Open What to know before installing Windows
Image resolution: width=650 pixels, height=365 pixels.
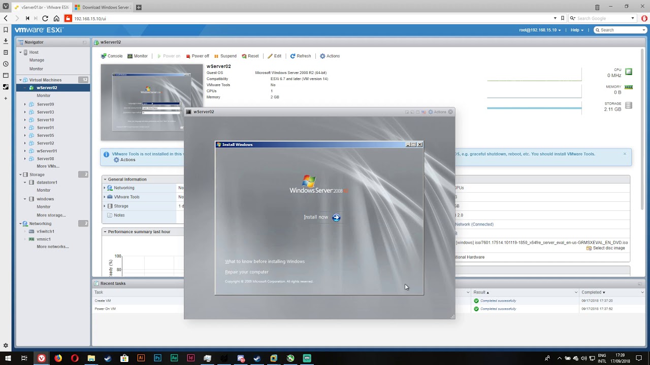click(x=265, y=262)
